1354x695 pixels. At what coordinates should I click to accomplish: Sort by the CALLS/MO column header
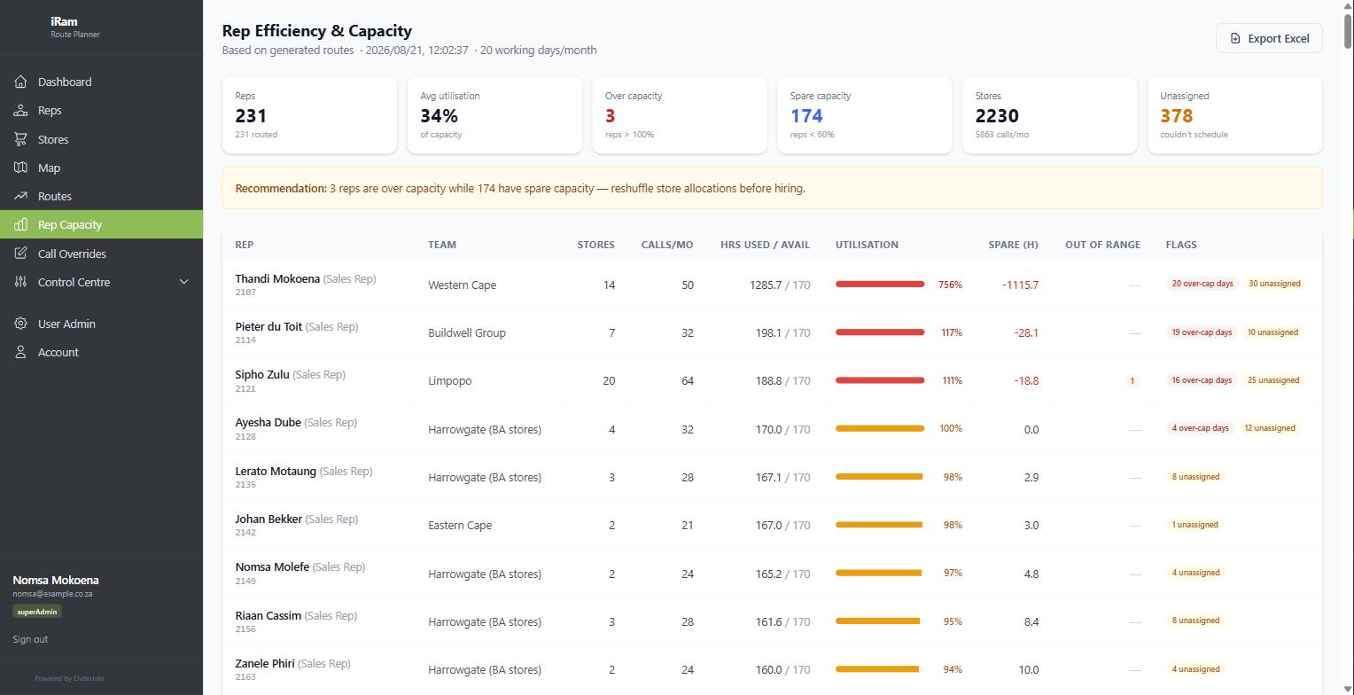[667, 245]
